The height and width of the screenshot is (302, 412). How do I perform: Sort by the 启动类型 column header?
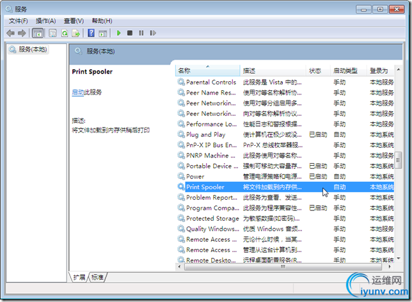(x=349, y=71)
